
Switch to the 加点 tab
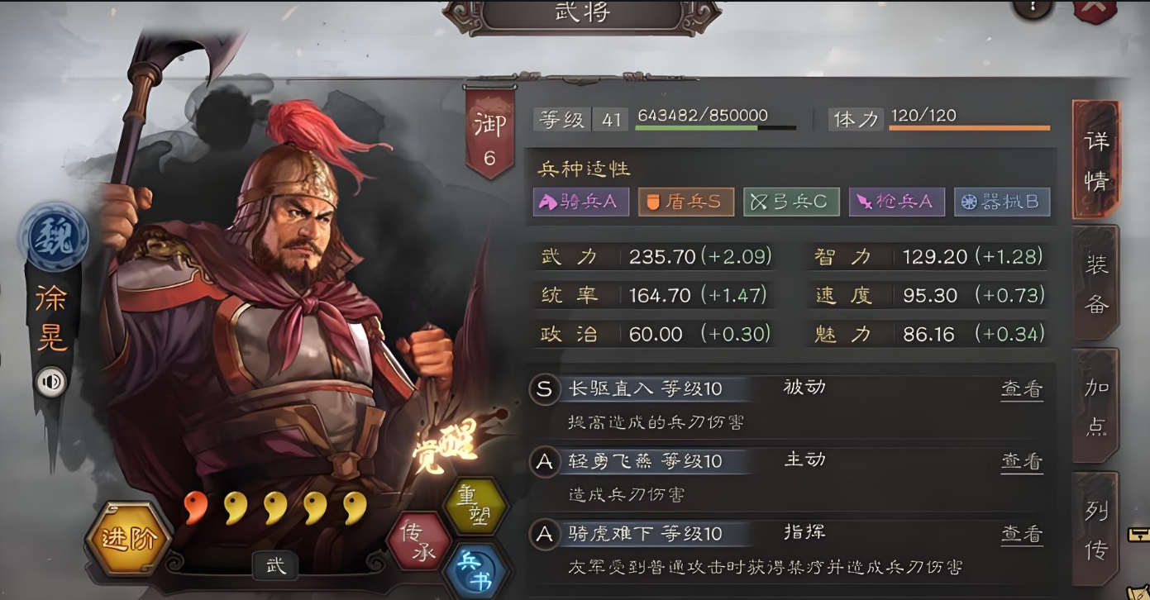pyautogui.click(x=1096, y=407)
